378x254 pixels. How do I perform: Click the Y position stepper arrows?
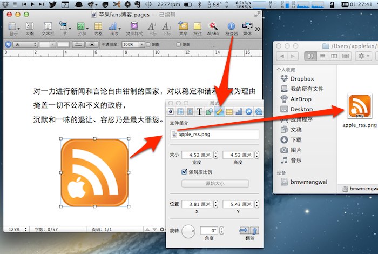pos(256,204)
